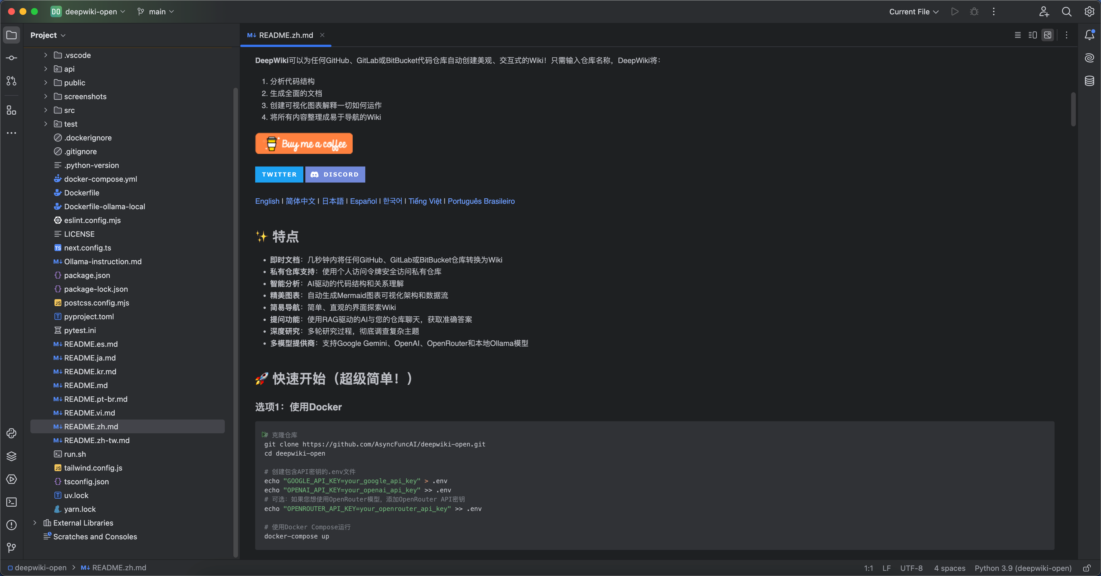1101x576 pixels.
Task: Click the TWITTER badge
Action: [279, 174]
